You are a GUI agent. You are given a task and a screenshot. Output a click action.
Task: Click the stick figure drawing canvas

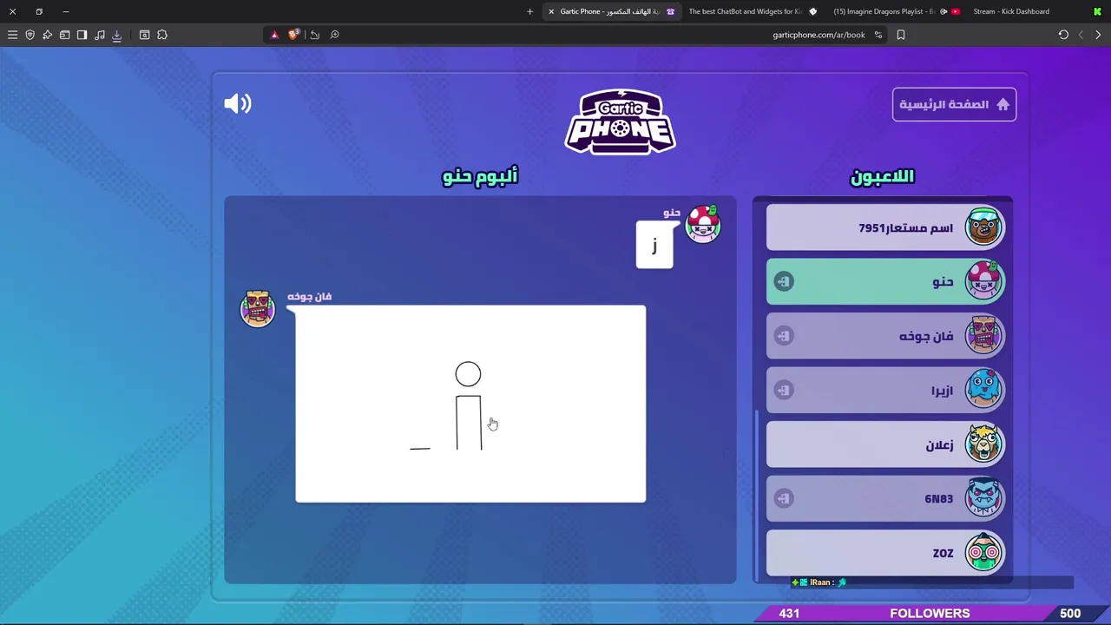click(470, 404)
